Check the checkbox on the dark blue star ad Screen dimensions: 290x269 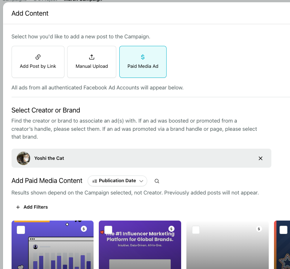coord(283,230)
